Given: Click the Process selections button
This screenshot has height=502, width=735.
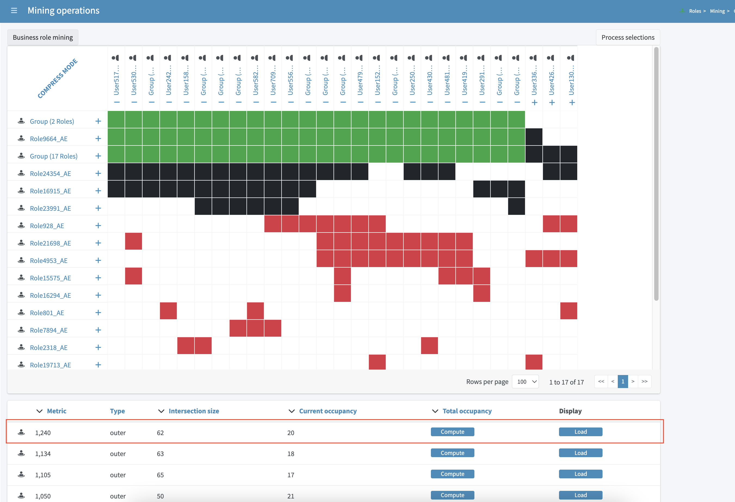Looking at the screenshot, I should 628,37.
